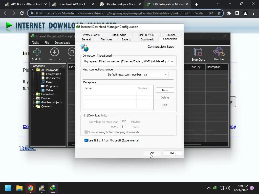Viewport: 259px width, 194px height.
Task: Select the Music category icon
Action: tap(43, 82)
